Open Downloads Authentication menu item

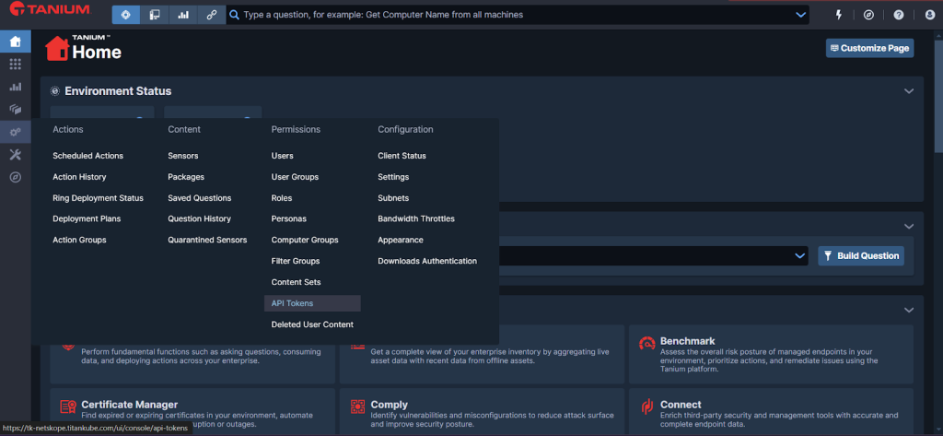pyautogui.click(x=427, y=262)
